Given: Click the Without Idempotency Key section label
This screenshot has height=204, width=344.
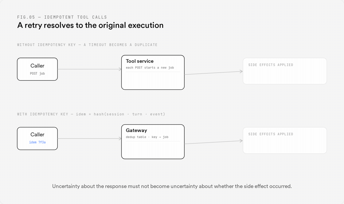Looking at the screenshot, I should [87, 45].
